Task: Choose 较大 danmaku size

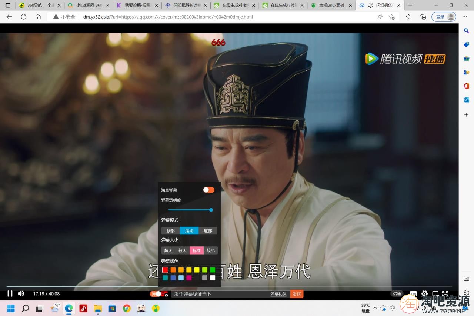Action: [182, 250]
